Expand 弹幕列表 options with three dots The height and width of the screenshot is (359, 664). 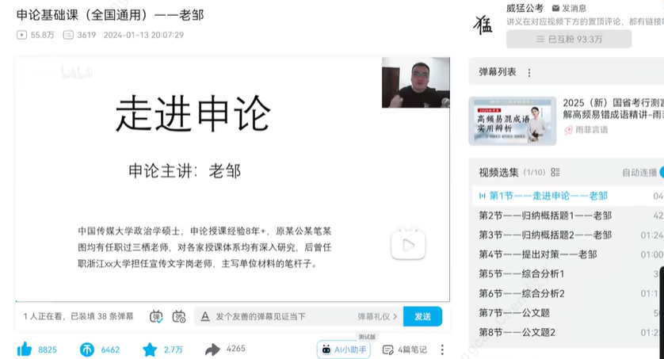point(529,73)
